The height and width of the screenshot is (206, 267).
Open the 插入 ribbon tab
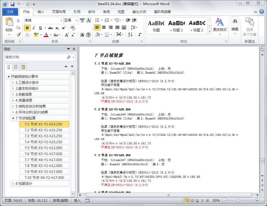(x=41, y=12)
